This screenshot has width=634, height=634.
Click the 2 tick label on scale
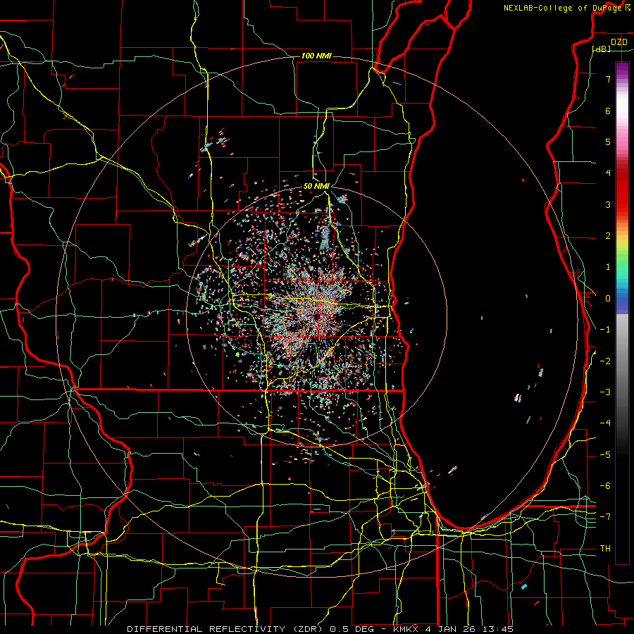tap(608, 236)
